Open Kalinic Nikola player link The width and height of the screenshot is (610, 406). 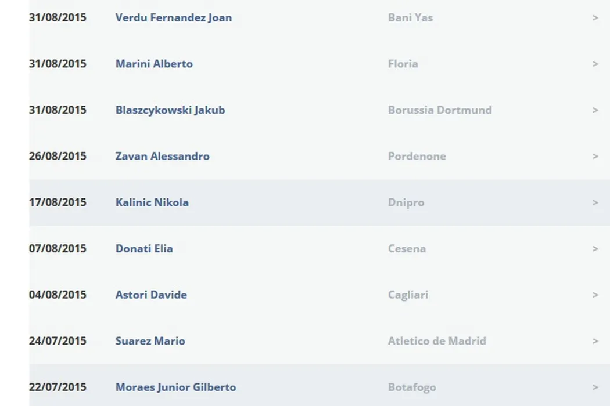[x=152, y=202]
